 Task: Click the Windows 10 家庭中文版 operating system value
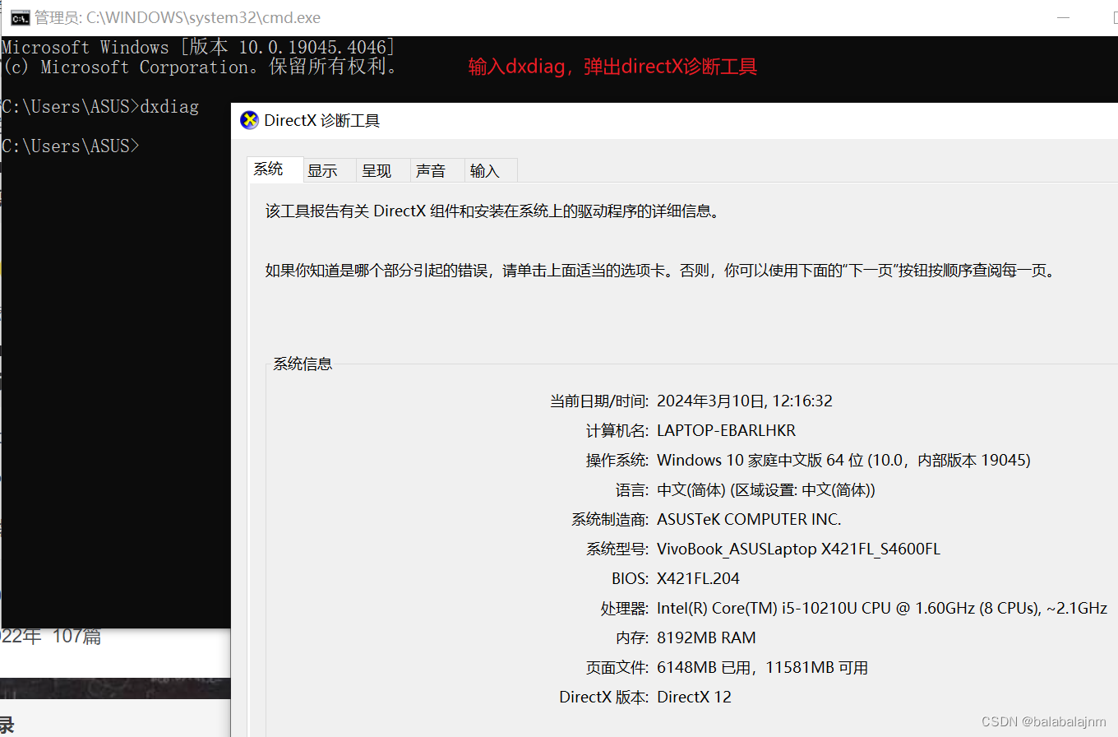pos(843,460)
